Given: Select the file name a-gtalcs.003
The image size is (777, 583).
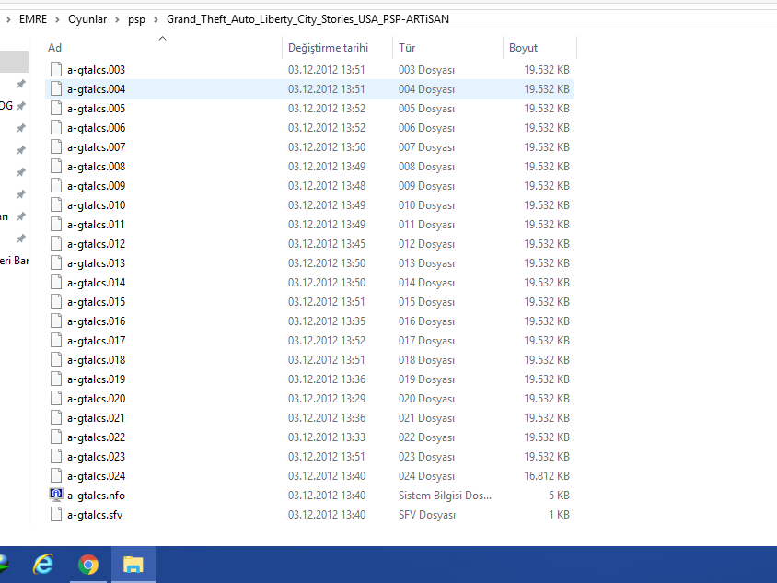Looking at the screenshot, I should pyautogui.click(x=96, y=70).
